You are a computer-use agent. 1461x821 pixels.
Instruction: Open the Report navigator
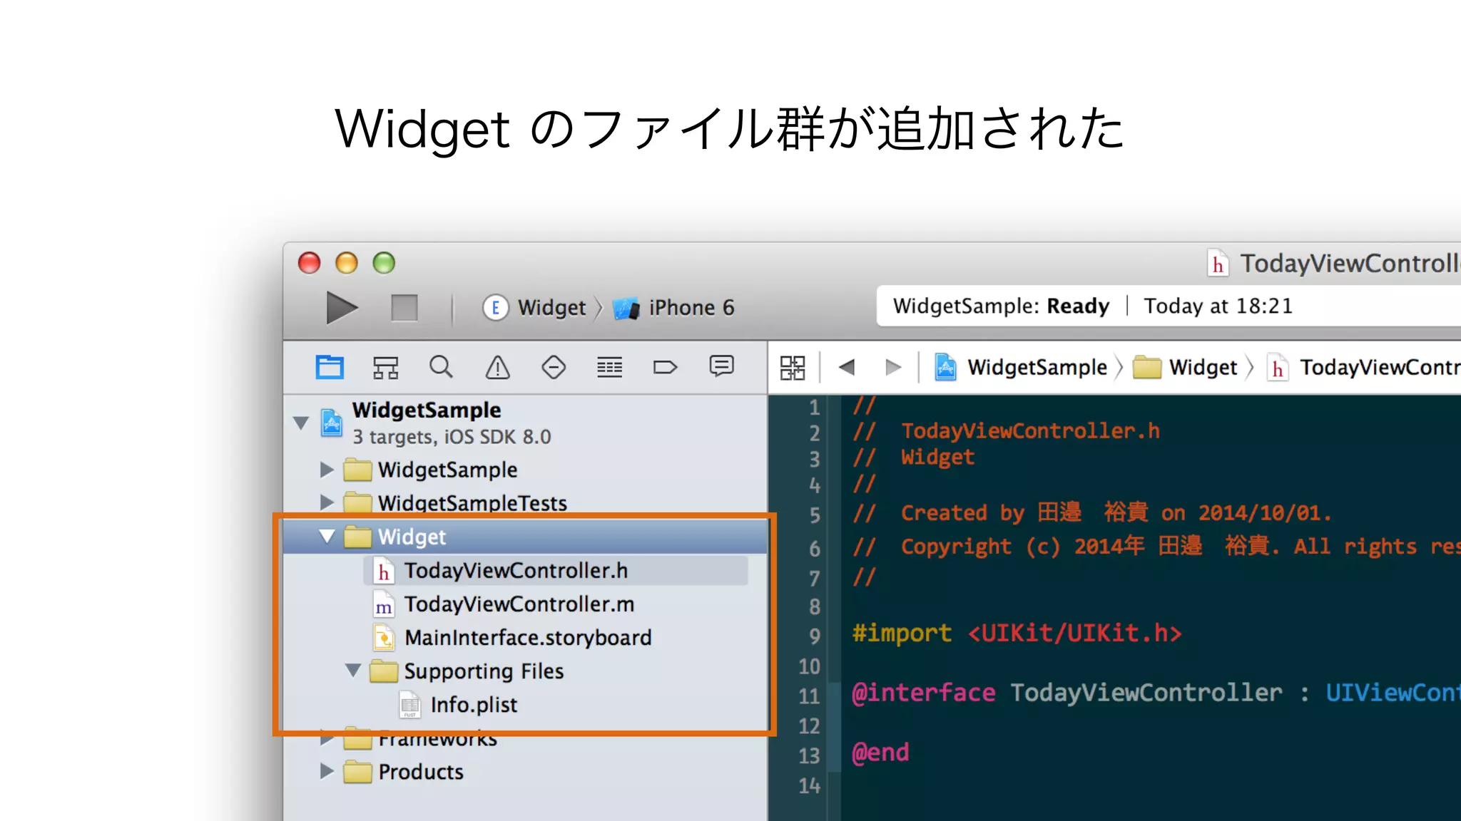721,366
